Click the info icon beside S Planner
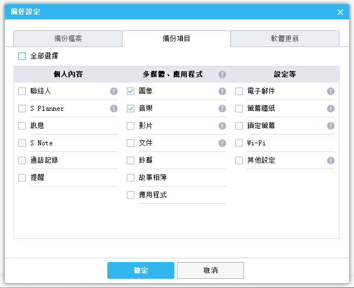The width and height of the screenshot is (354, 288). pyautogui.click(x=114, y=109)
